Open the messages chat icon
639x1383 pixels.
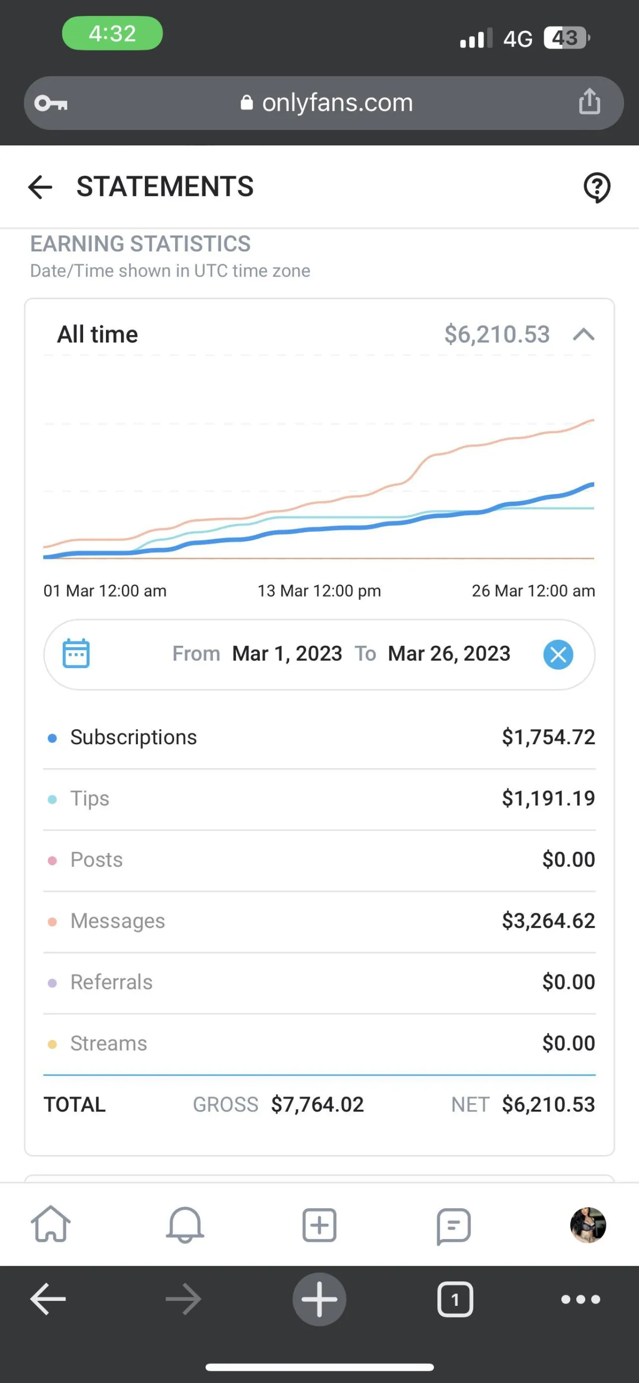(x=453, y=1225)
